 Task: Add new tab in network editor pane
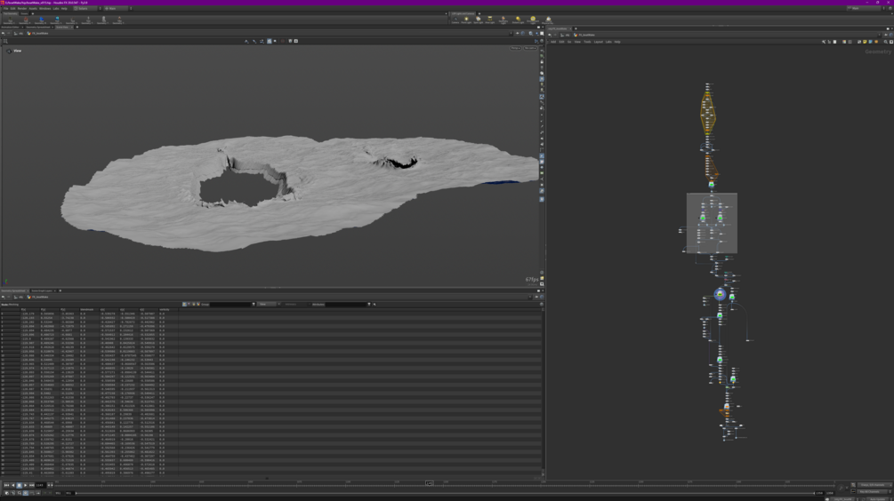576,28
